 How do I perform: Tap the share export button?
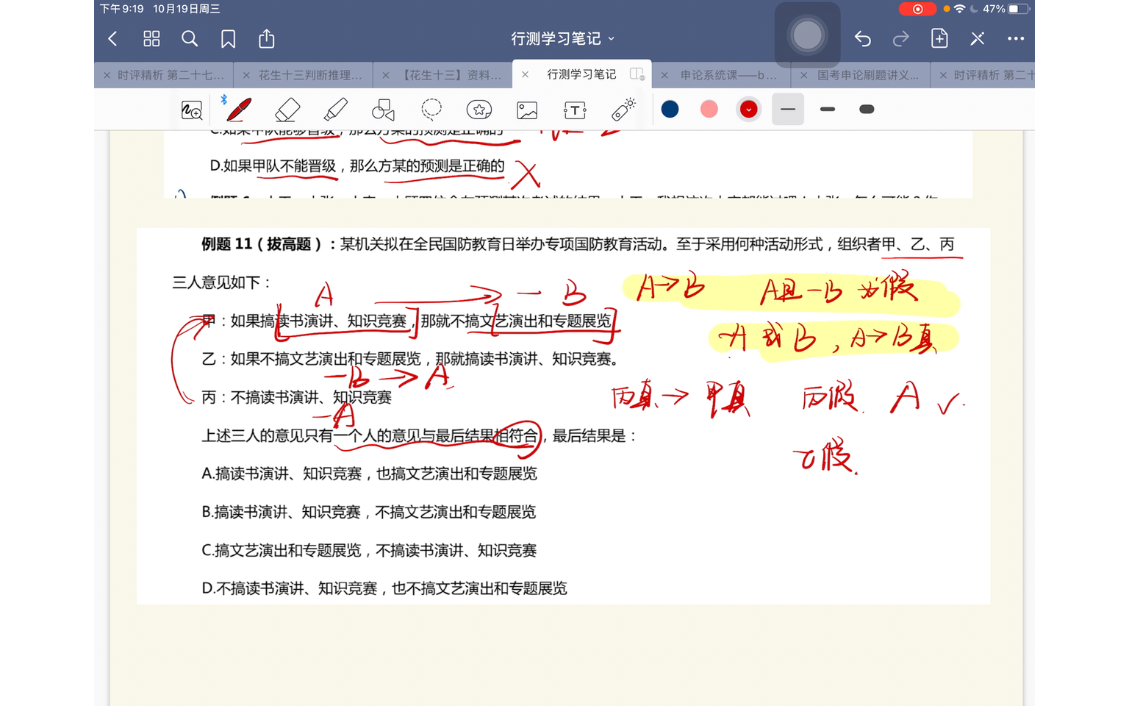click(x=266, y=38)
